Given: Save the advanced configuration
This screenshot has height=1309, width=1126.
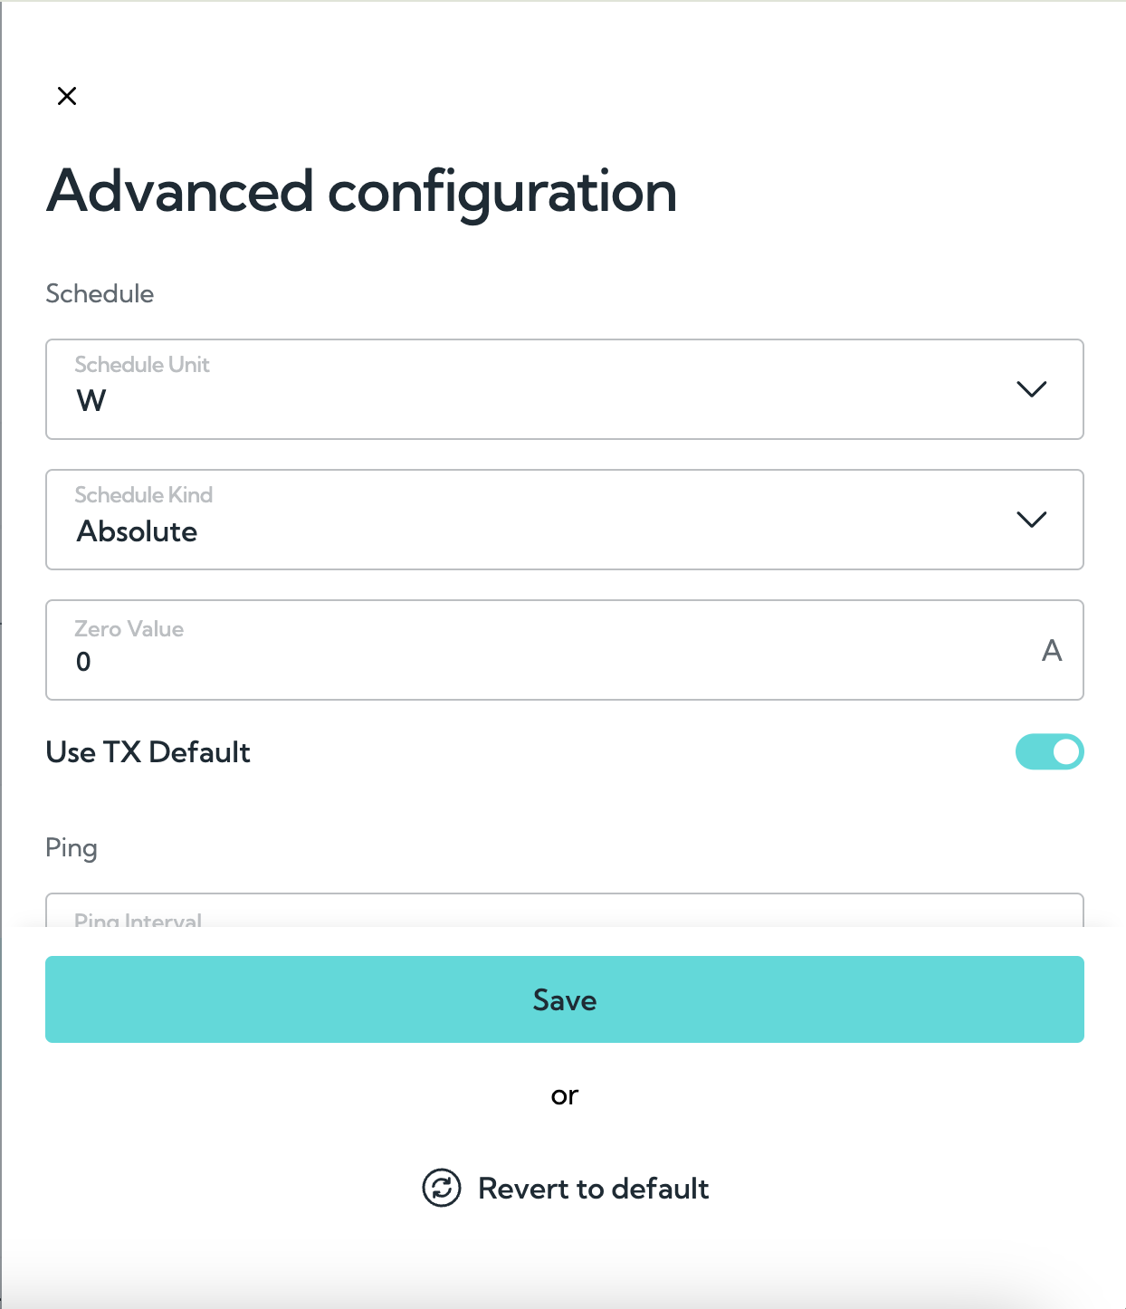Looking at the screenshot, I should point(565,999).
